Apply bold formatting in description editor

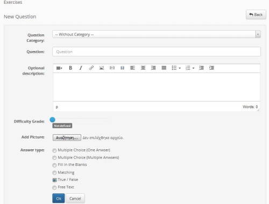(70, 68)
